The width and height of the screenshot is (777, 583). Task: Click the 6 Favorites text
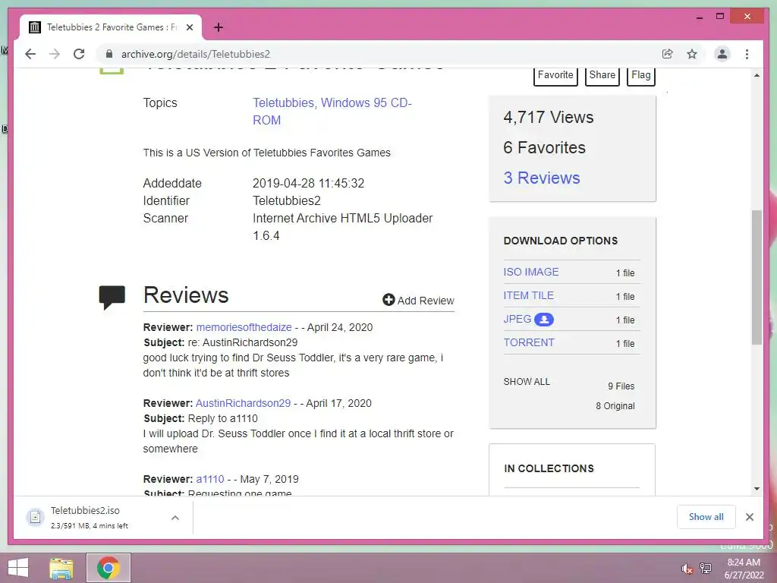(544, 148)
